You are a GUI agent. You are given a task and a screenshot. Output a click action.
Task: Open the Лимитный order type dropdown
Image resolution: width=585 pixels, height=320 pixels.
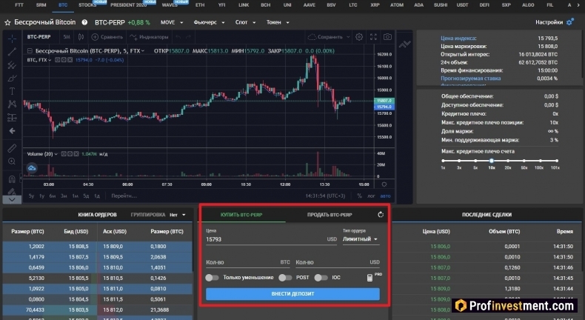pos(361,239)
